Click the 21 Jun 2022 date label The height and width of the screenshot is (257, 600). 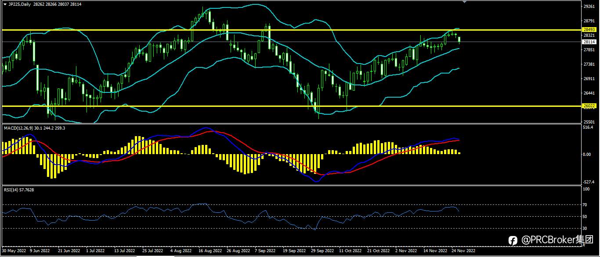69,251
